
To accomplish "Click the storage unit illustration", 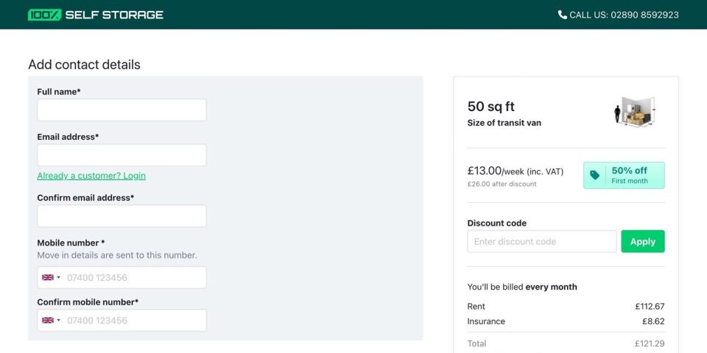I will tap(635, 112).
